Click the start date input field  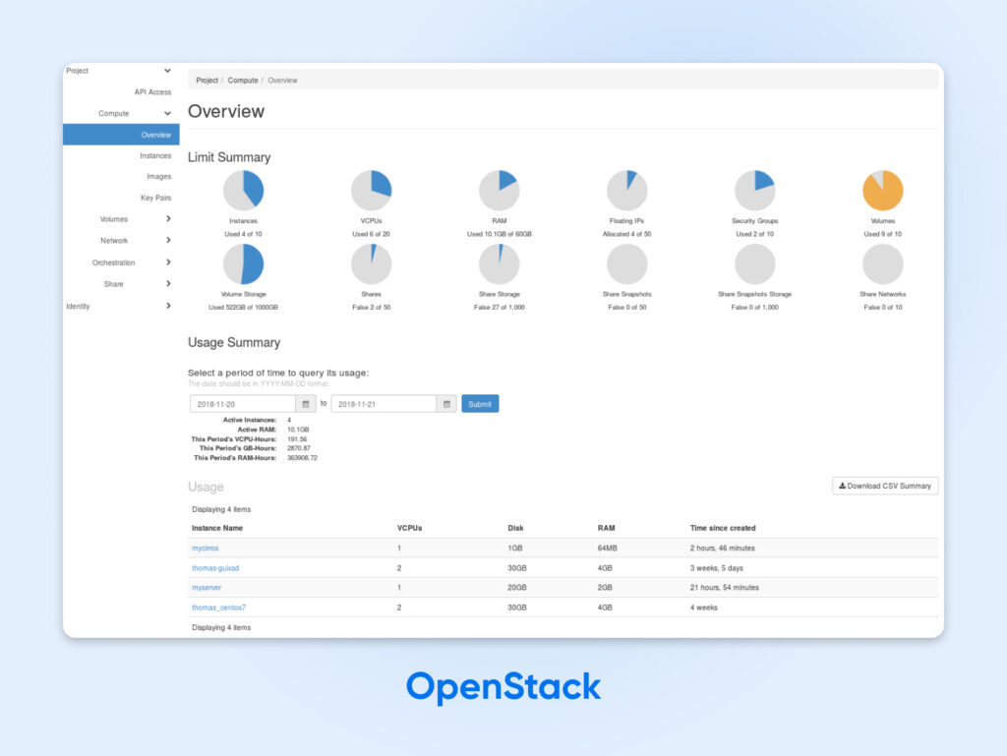click(243, 404)
